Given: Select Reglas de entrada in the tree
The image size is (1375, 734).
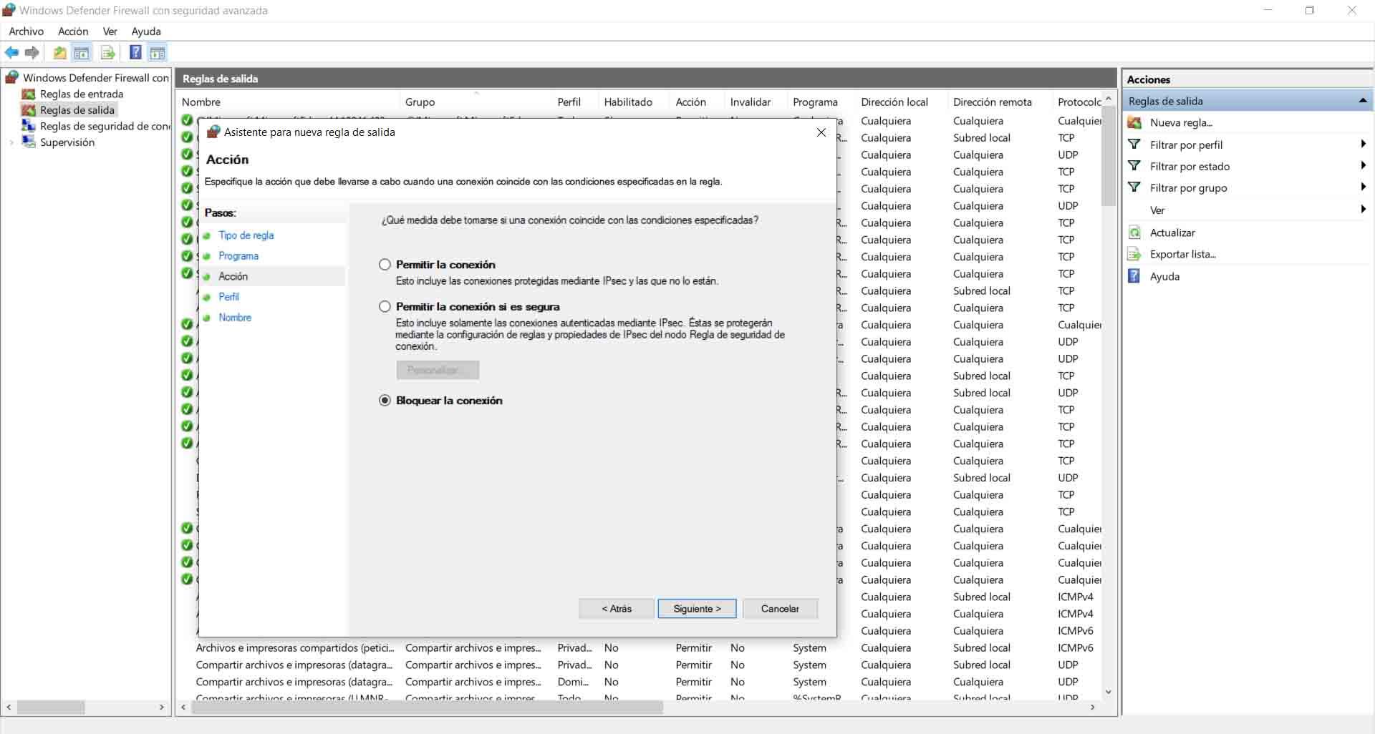Looking at the screenshot, I should coord(82,94).
